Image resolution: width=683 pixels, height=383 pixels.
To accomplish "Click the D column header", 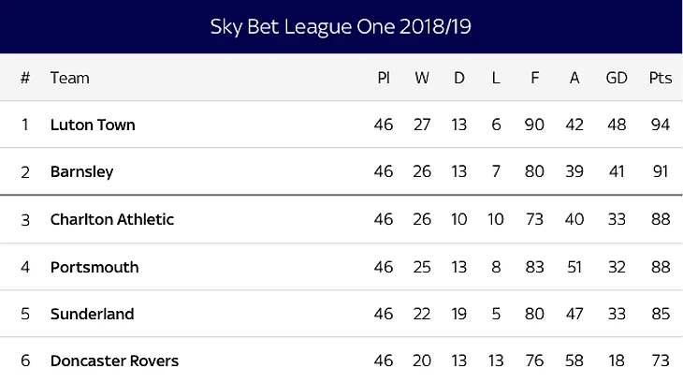I will [459, 78].
